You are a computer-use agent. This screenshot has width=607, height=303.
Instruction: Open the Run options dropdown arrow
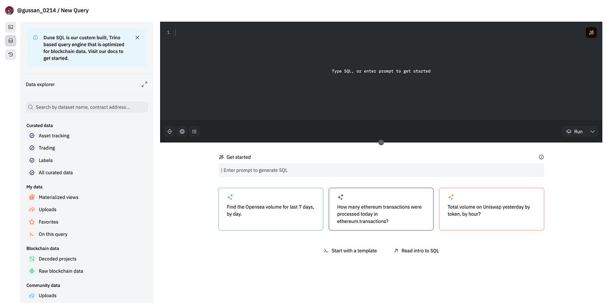coord(592,131)
